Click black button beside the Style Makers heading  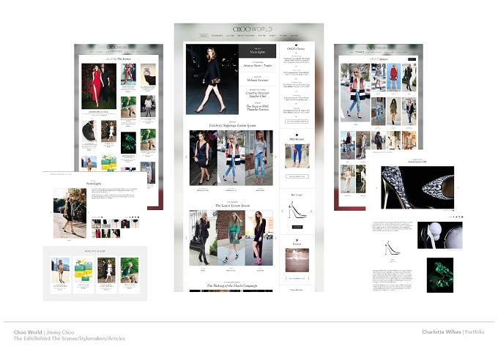(412, 59)
